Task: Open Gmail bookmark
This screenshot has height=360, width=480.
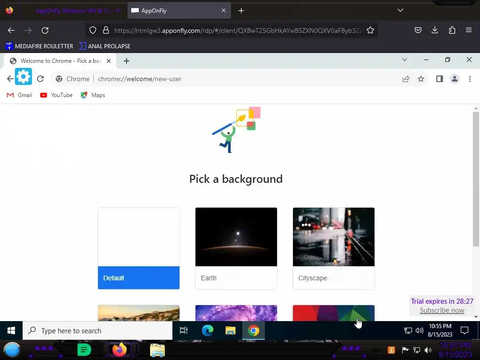Action: [19, 95]
